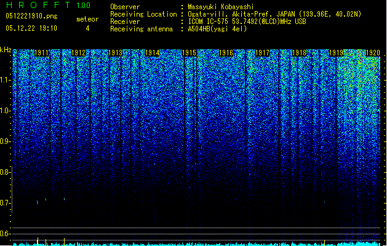The height and width of the screenshot is (246, 387).
Task: Click observer name Masayuki Kobayashi
Action: (x=221, y=7)
